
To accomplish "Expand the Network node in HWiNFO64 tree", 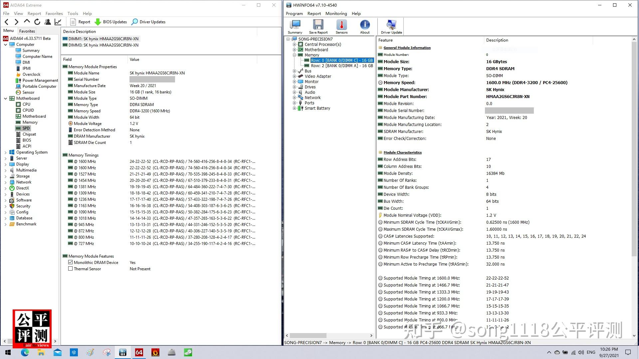I will tap(294, 97).
